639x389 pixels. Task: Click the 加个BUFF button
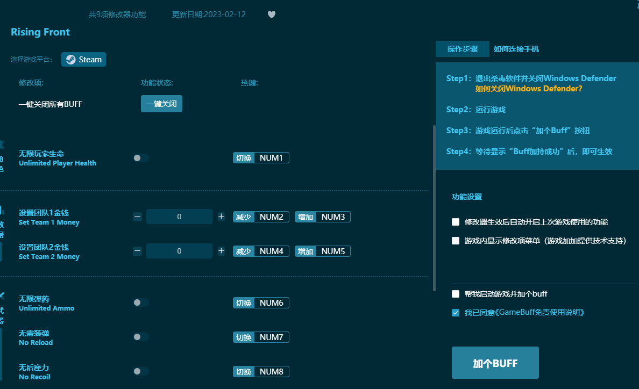click(x=495, y=363)
